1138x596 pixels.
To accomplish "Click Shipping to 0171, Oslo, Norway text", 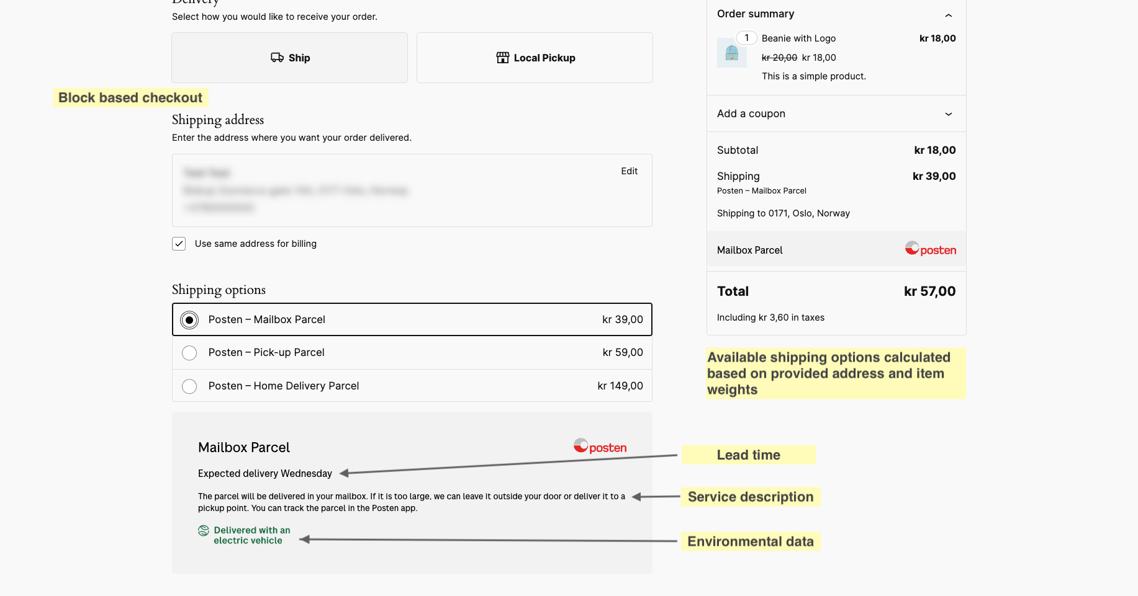I will (x=784, y=213).
